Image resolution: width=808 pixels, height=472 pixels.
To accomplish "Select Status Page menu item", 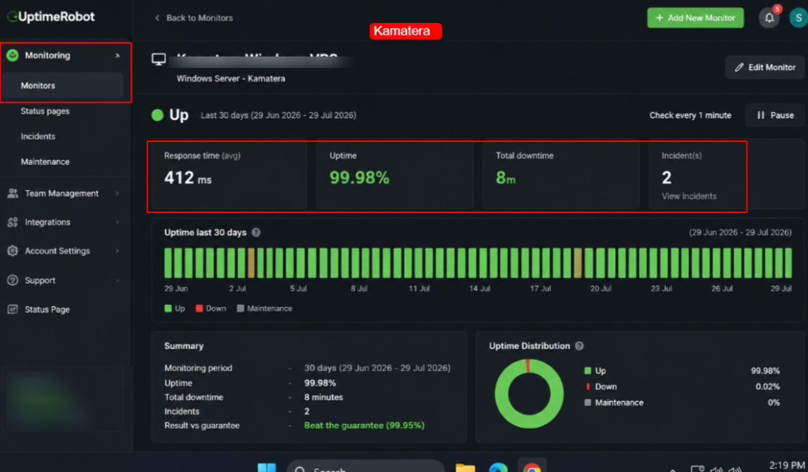I will [47, 309].
